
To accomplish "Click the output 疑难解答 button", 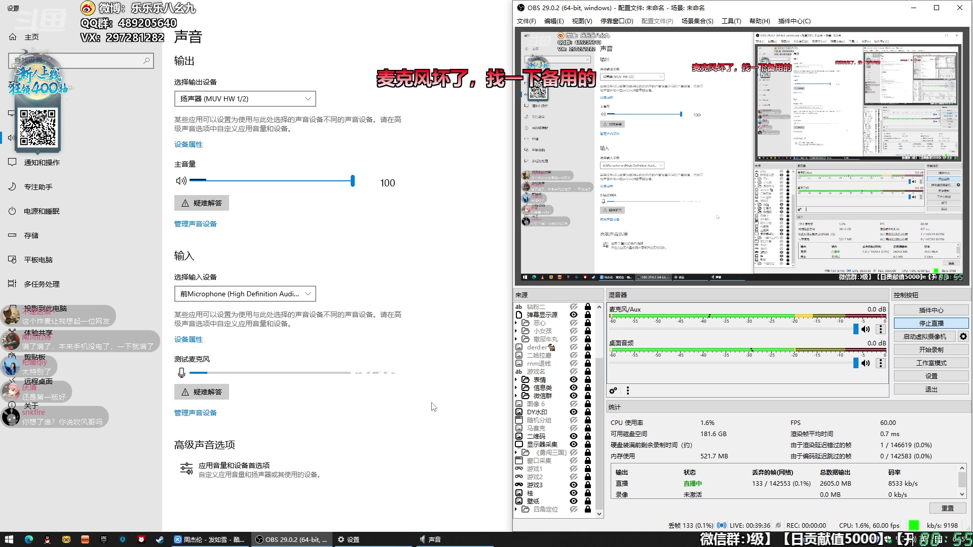I will pos(202,203).
